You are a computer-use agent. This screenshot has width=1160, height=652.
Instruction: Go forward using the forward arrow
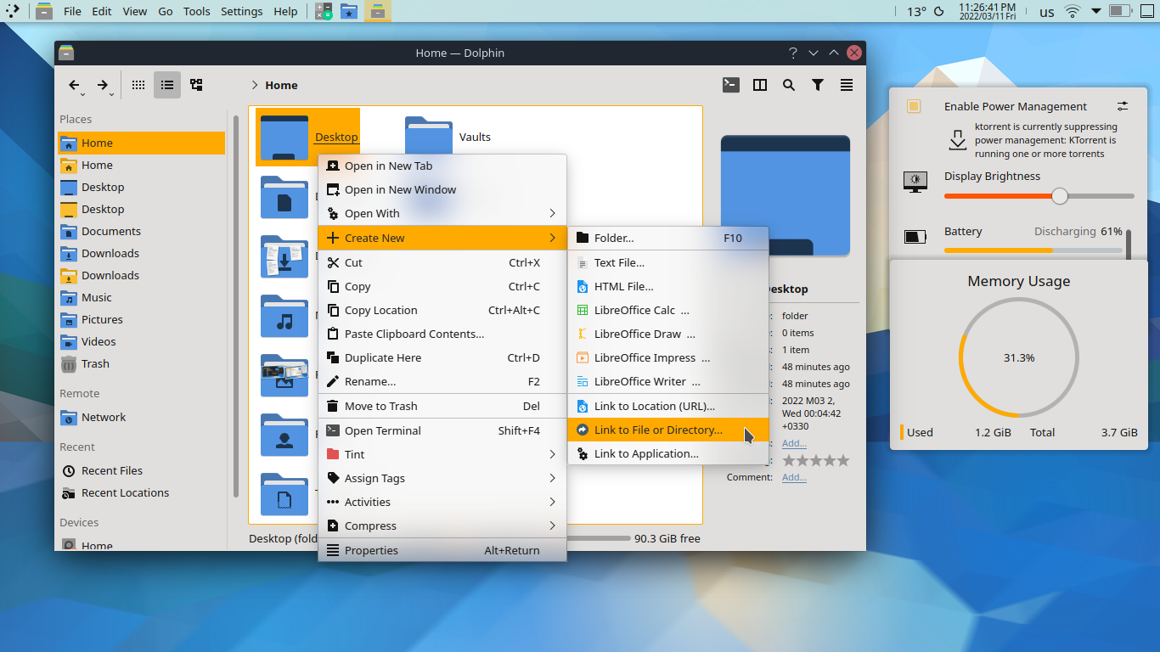[102, 85]
